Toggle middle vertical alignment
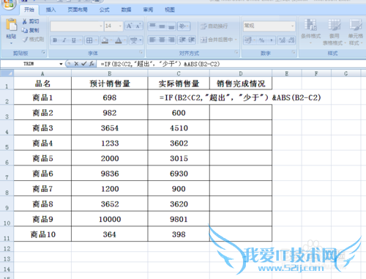The height and width of the screenshot is (279, 366). tap(162, 26)
